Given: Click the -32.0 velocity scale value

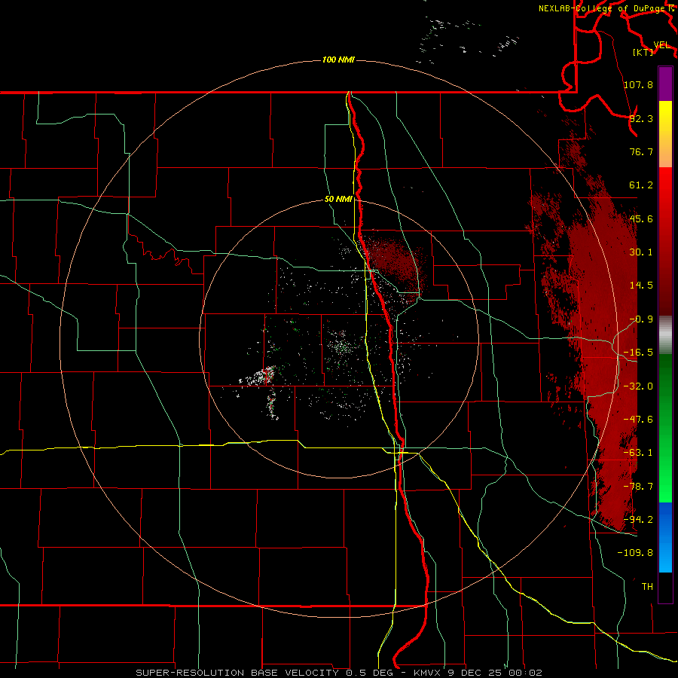Looking at the screenshot, I should 638,386.
